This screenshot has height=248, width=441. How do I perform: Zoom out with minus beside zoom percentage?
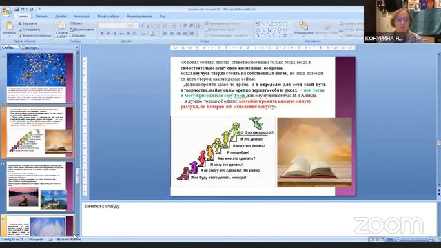click(398, 240)
